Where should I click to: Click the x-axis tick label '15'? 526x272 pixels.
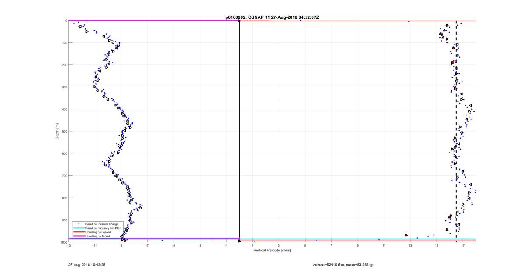(437, 246)
